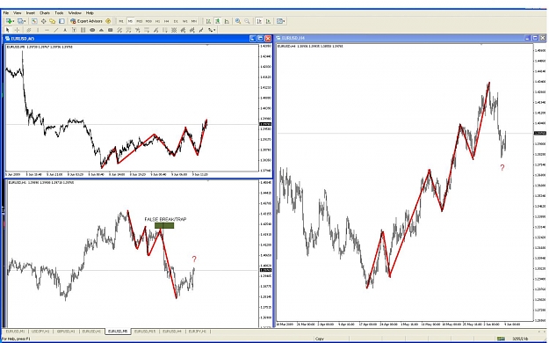Toggle chart auto scroll
The height and width of the screenshot is (343, 549).
pyautogui.click(x=259, y=21)
